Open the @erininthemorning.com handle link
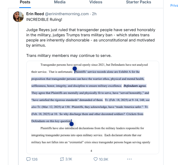Screen dimensions: 178x165 tap(67, 14)
